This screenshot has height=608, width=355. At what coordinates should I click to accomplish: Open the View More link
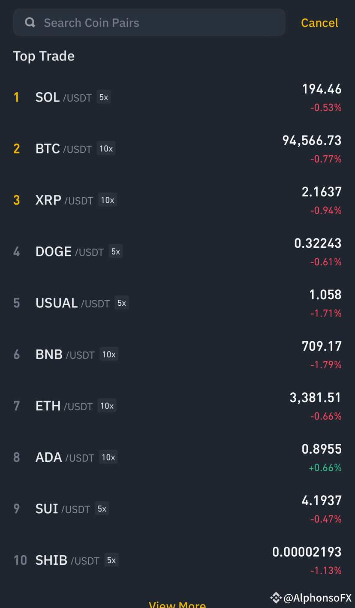click(177, 604)
